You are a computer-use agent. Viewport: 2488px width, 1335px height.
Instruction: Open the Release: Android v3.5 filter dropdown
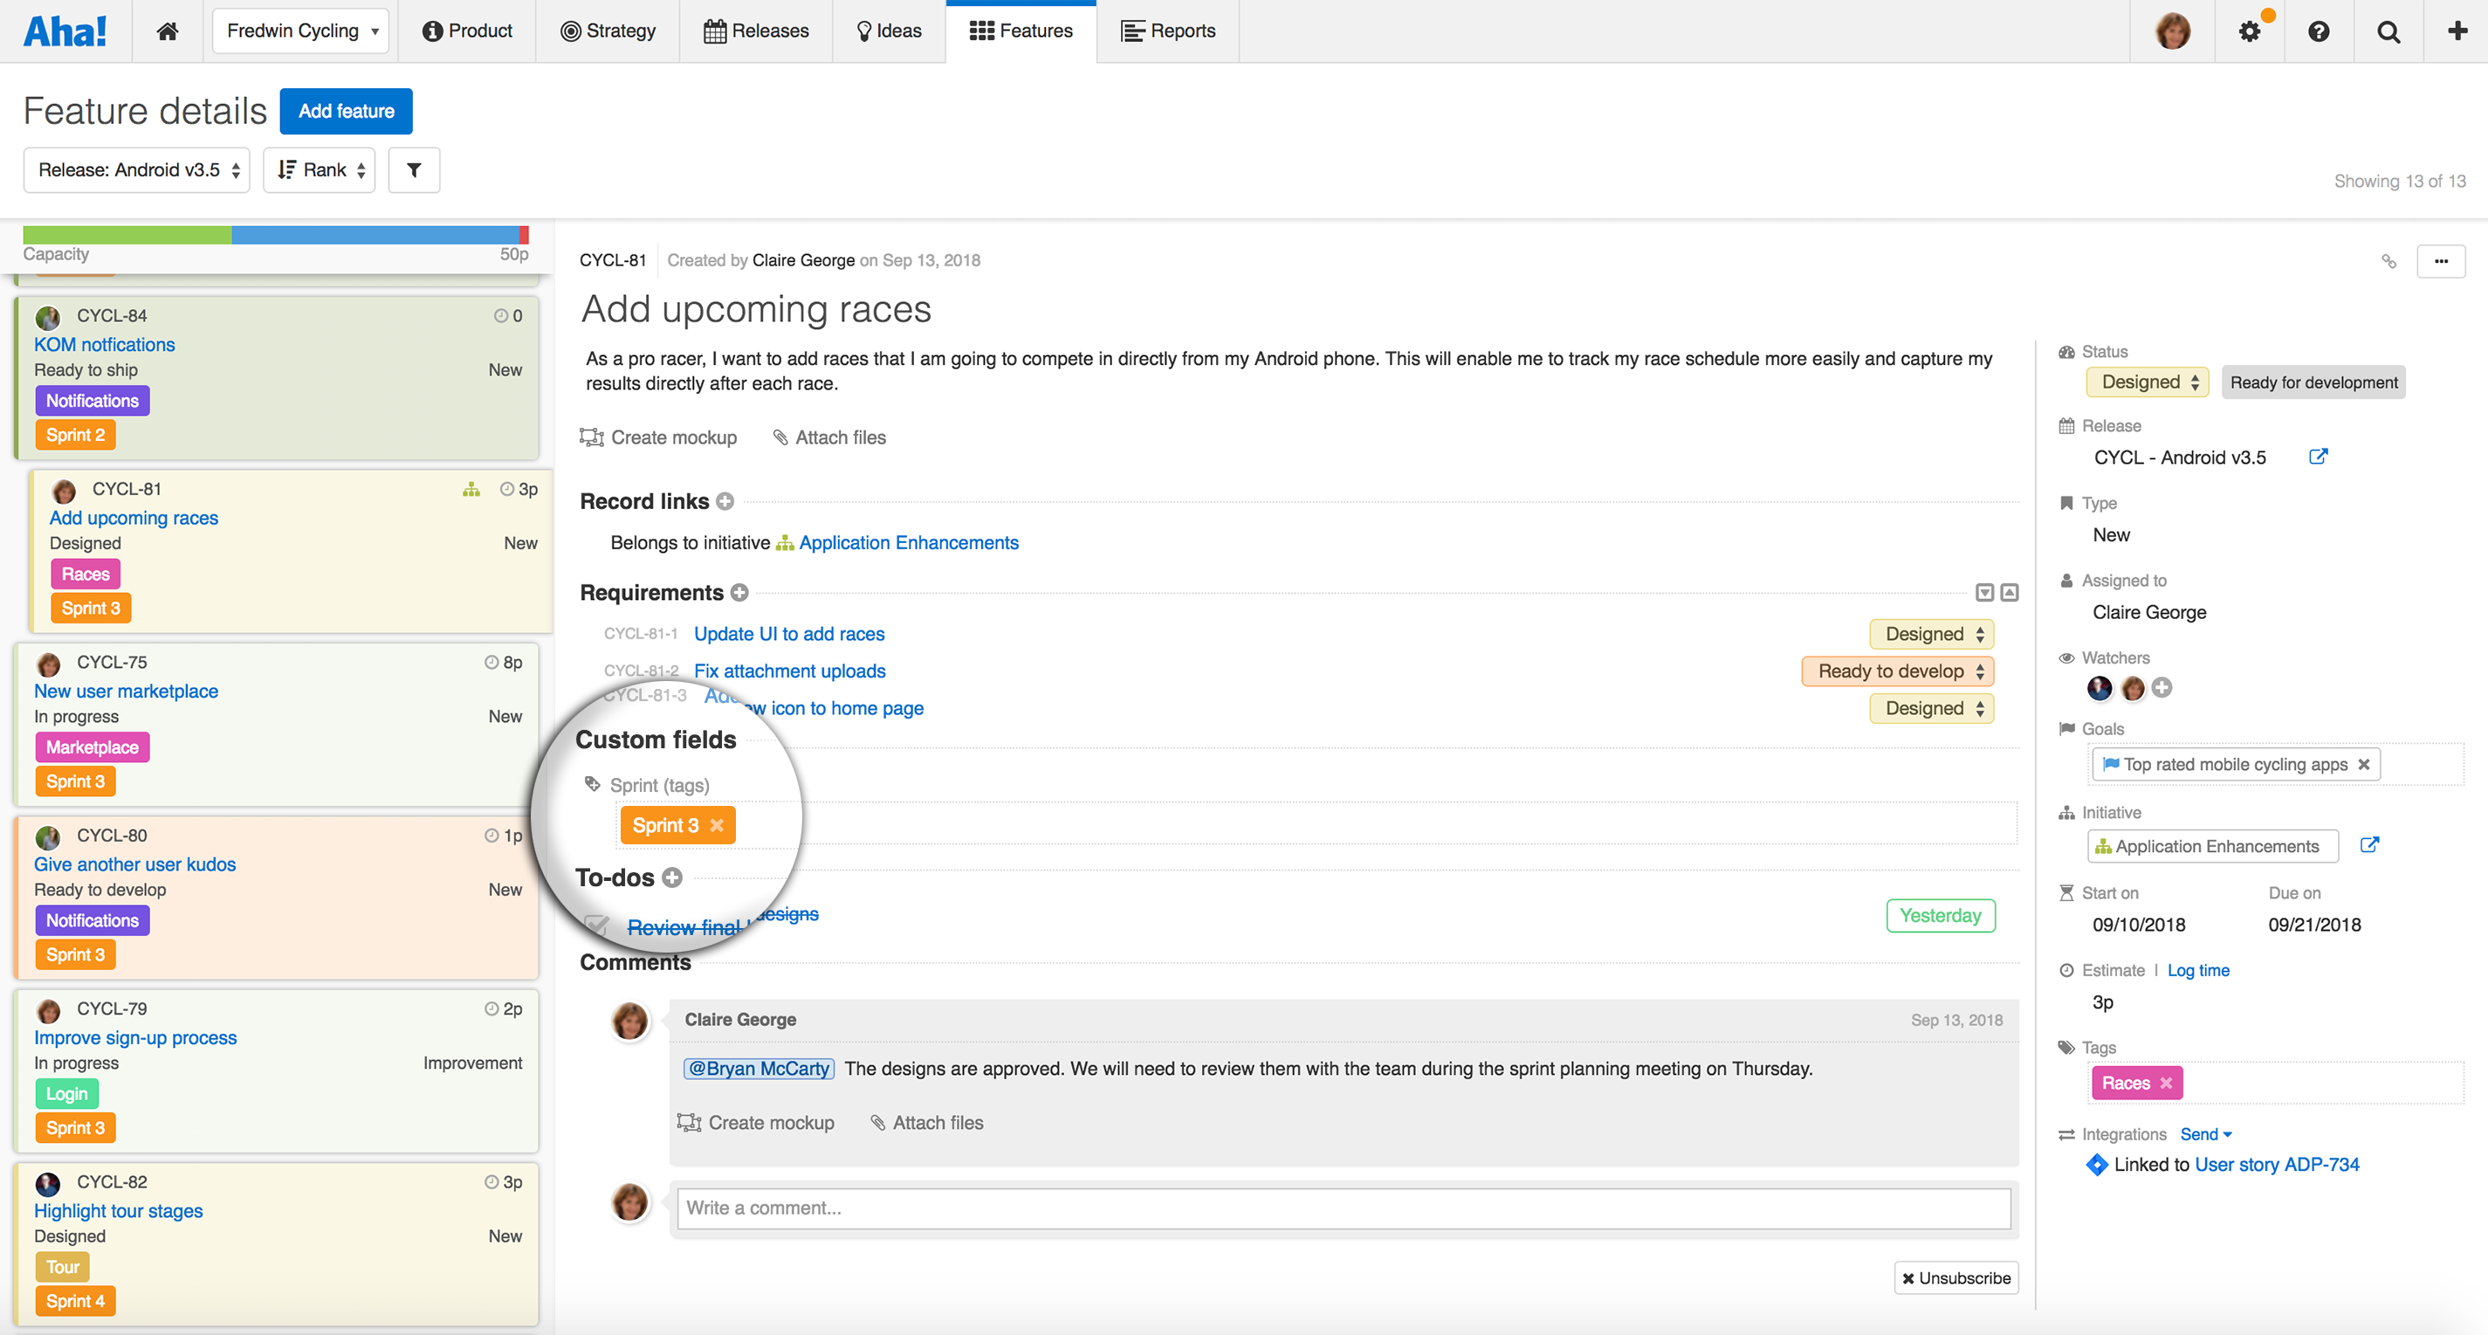pos(136,169)
